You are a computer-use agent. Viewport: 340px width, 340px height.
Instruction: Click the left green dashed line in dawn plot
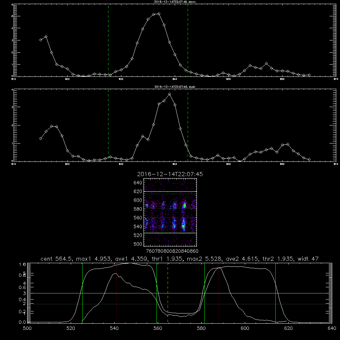(108, 40)
